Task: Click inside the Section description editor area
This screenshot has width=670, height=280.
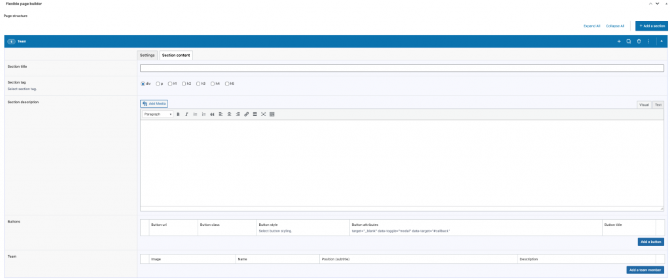Action: [x=402, y=163]
